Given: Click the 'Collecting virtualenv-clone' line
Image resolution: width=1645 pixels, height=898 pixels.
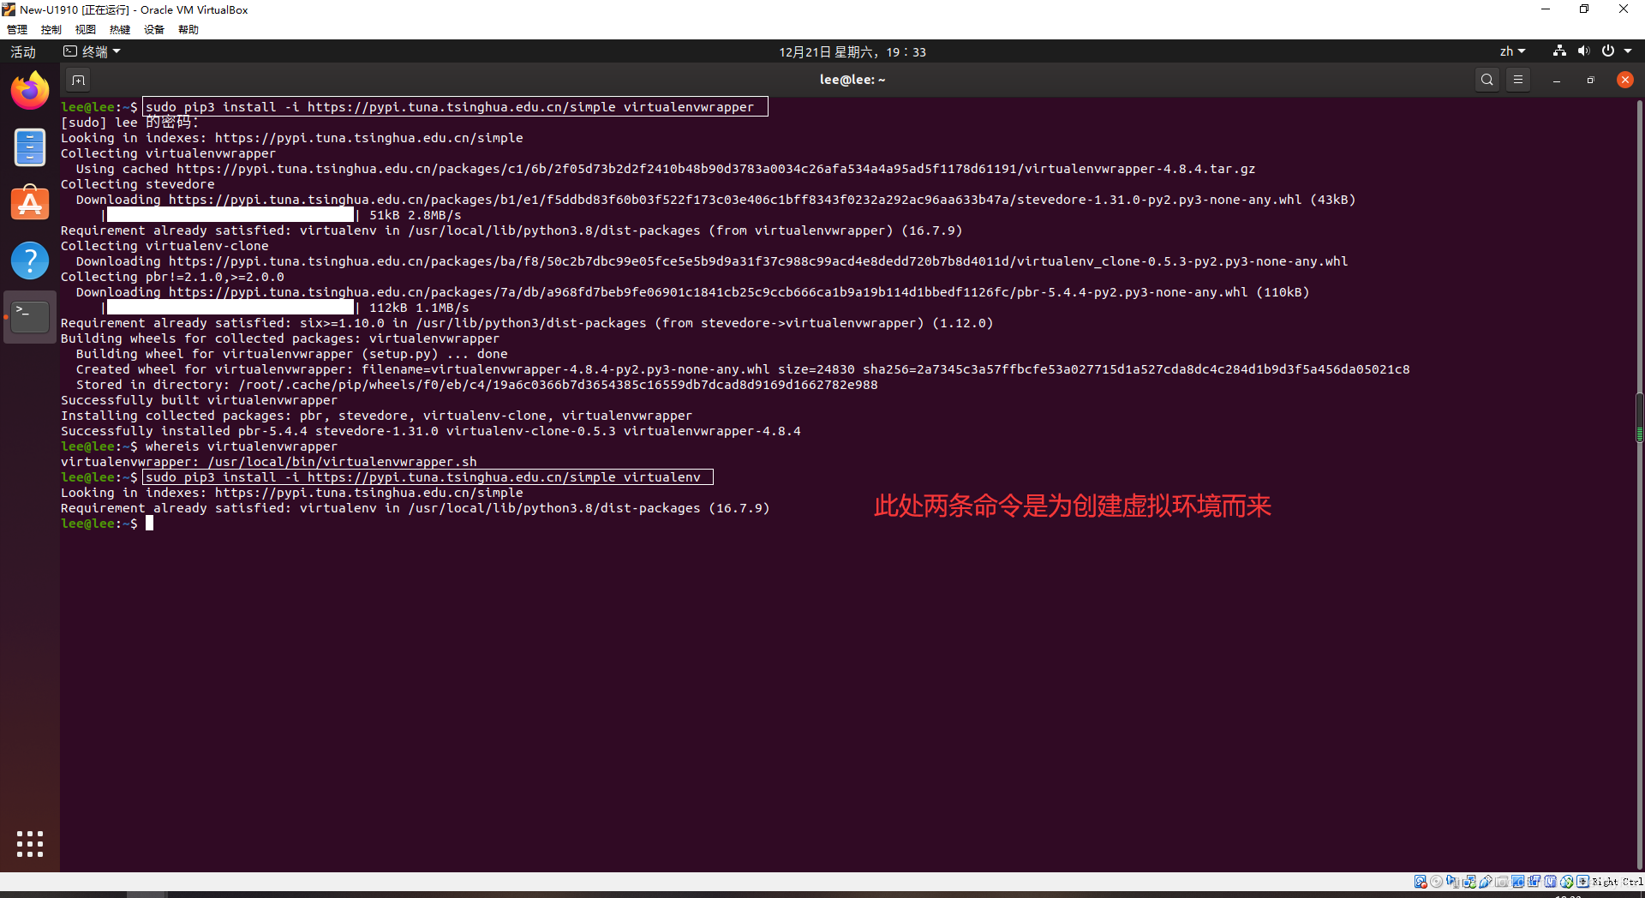Looking at the screenshot, I should click(x=164, y=246).
